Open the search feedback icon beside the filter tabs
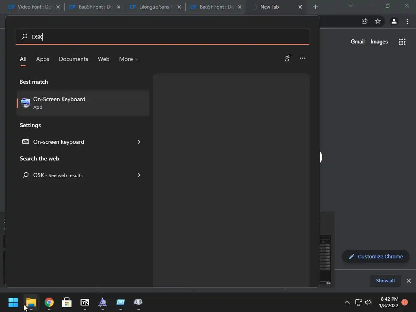Screen dimensions: 416x312 coord(288,58)
